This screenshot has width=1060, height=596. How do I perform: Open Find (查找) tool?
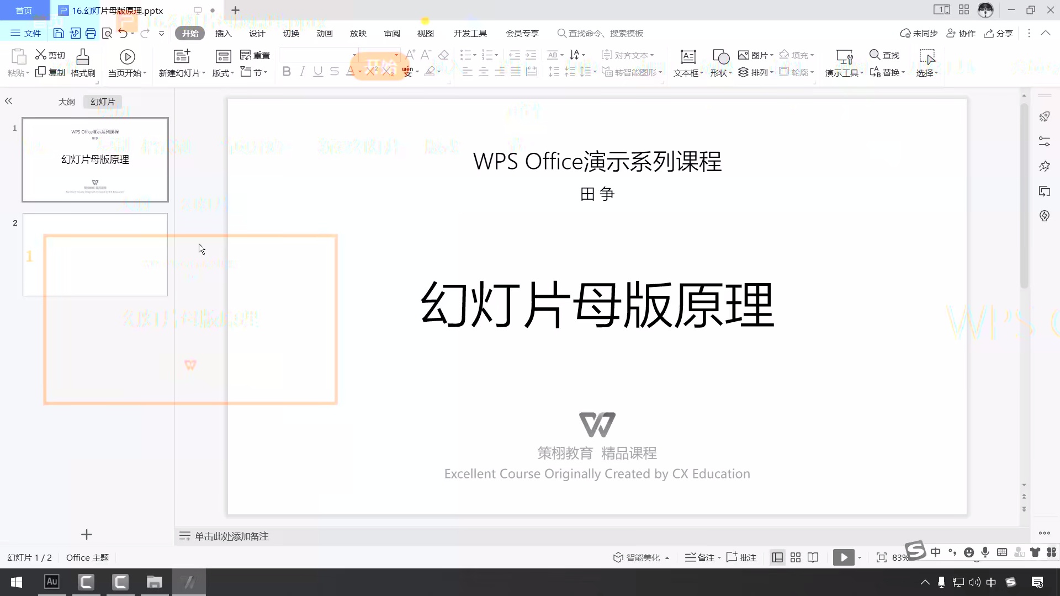[884, 55]
